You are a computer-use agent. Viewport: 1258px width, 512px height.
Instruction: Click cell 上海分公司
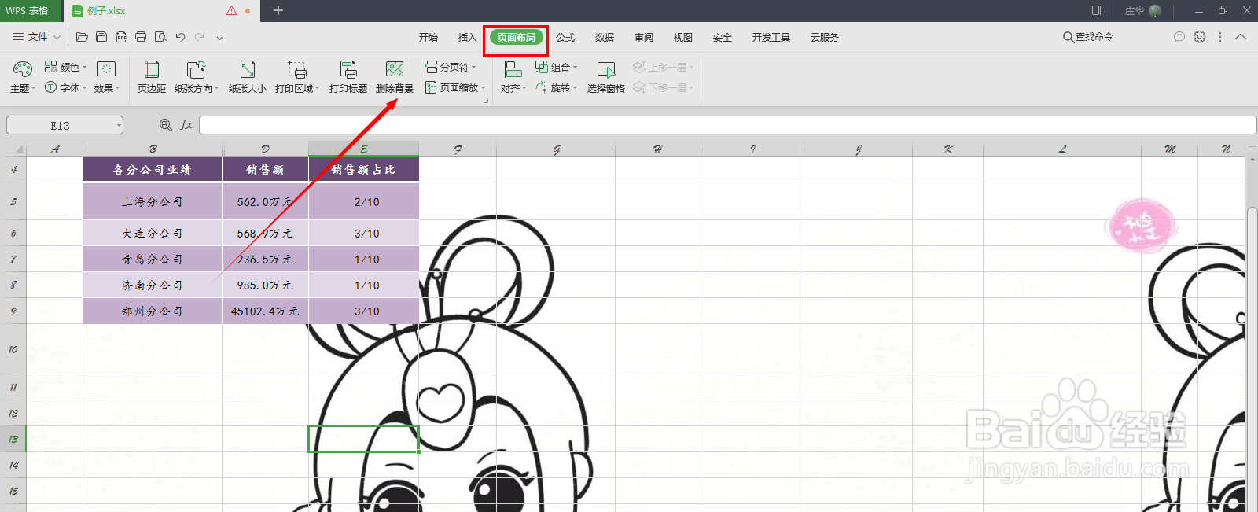[153, 201]
